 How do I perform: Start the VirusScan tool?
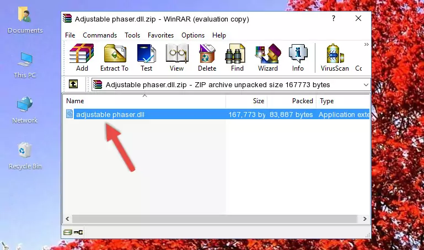[x=335, y=57]
